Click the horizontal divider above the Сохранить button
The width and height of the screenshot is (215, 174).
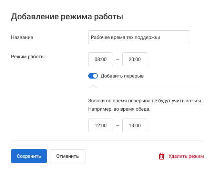pyautogui.click(x=107, y=141)
